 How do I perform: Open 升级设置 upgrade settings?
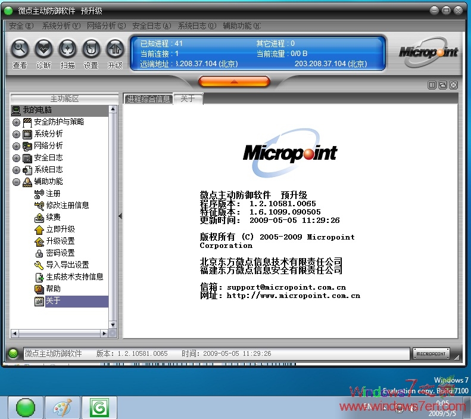(60, 241)
